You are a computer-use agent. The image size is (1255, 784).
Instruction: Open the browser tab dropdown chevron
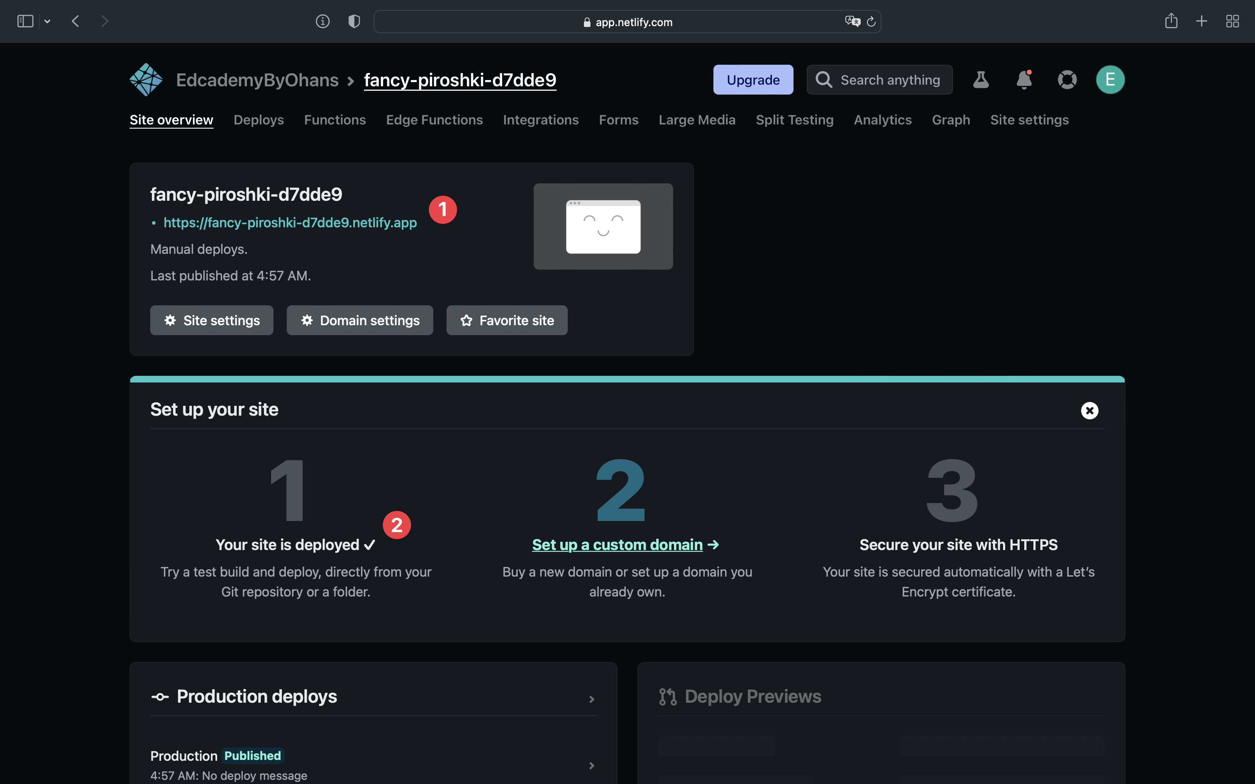tap(48, 21)
